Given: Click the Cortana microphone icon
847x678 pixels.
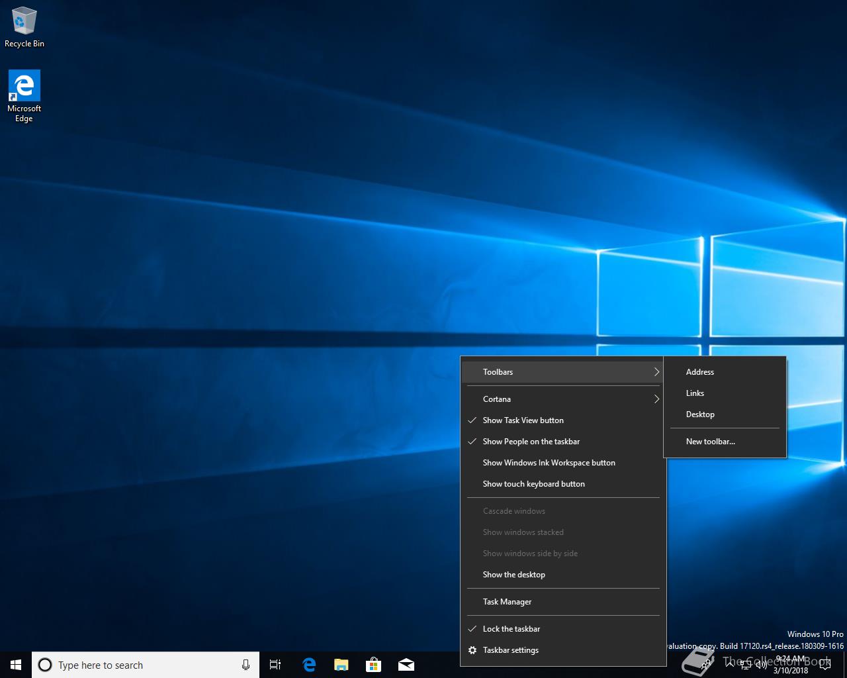Looking at the screenshot, I should 245,665.
